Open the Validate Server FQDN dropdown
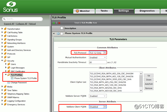Viewport: 167px width, 112px height. click(x=98, y=96)
